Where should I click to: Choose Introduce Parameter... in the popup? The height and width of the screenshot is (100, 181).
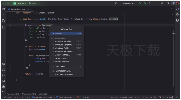[66, 52]
